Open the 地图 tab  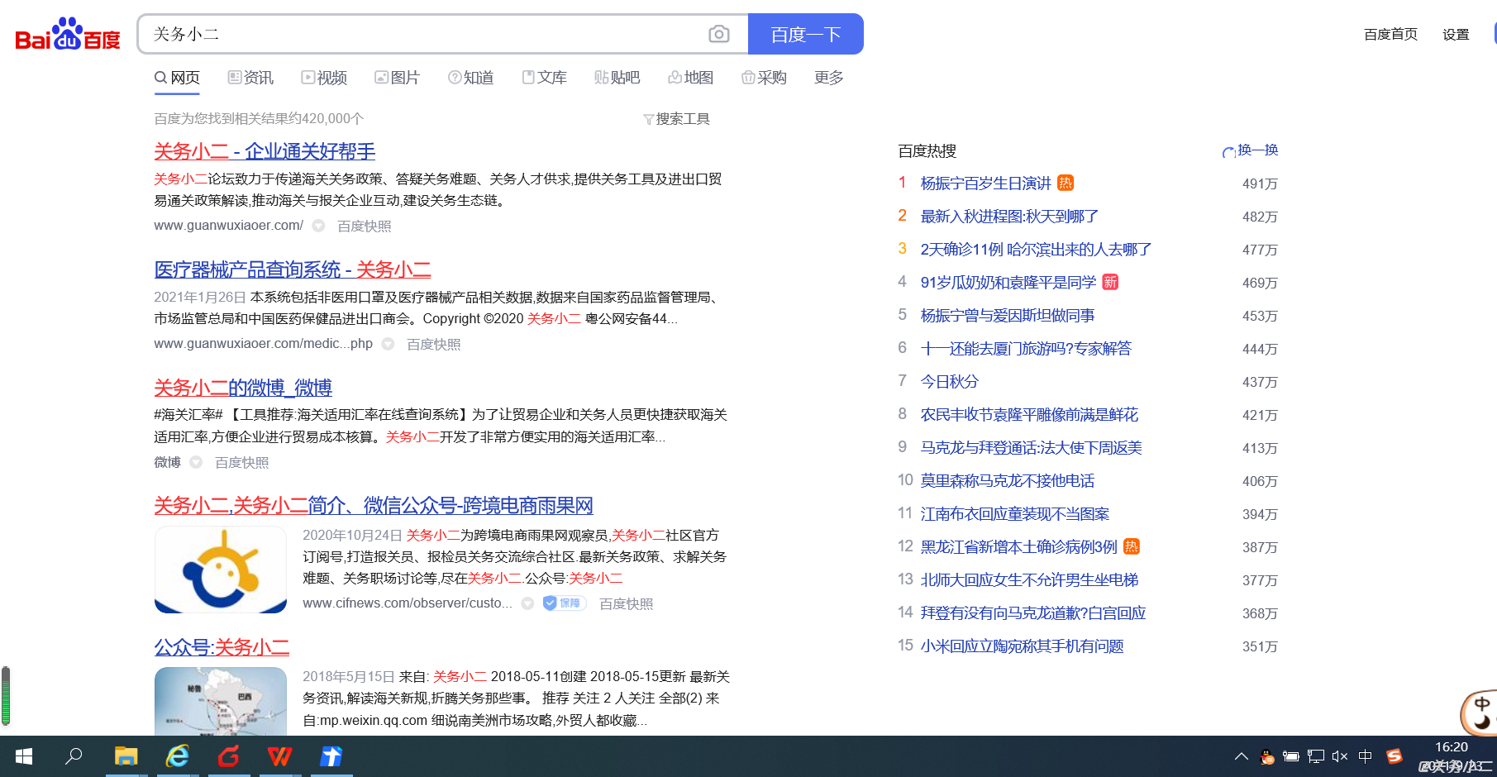click(x=690, y=78)
